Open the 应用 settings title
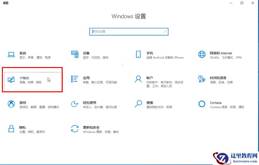 86,78
